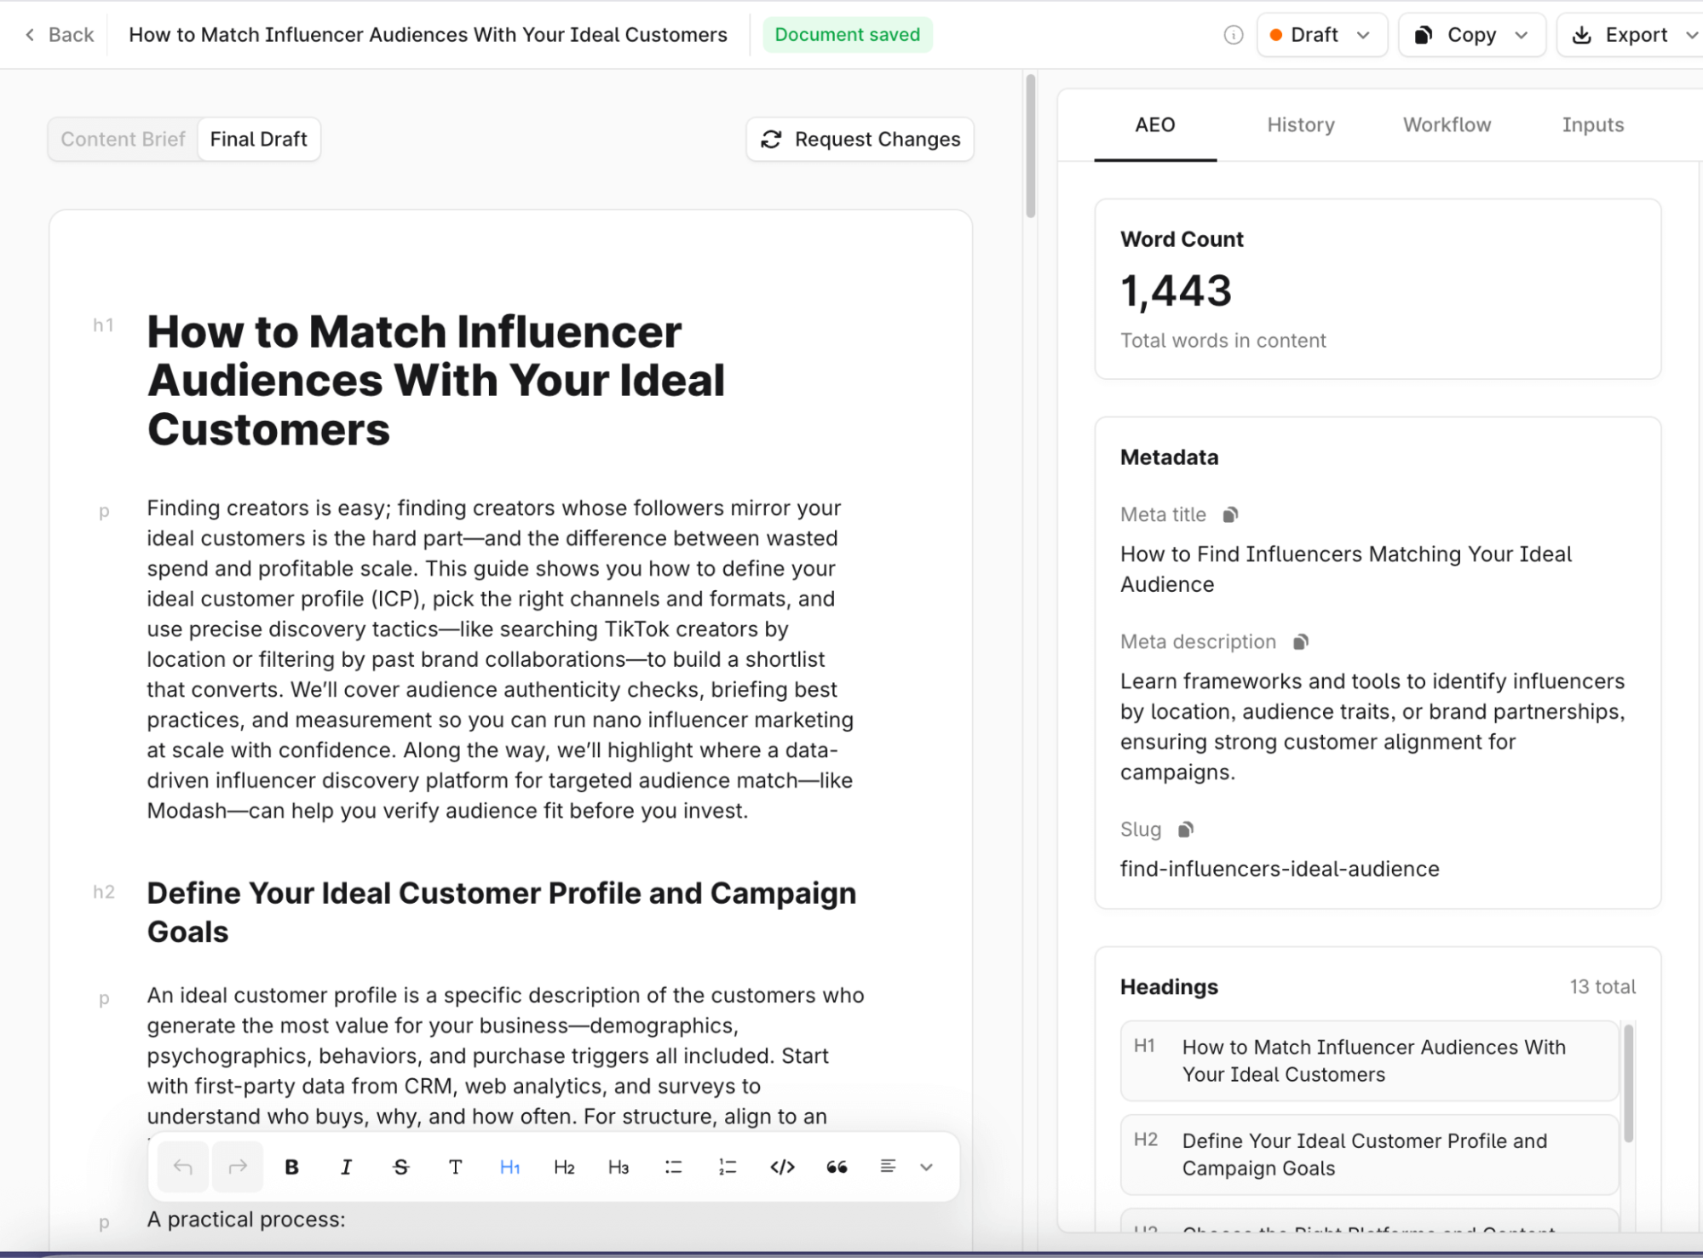
Task: Switch to the History tab
Action: 1300,125
